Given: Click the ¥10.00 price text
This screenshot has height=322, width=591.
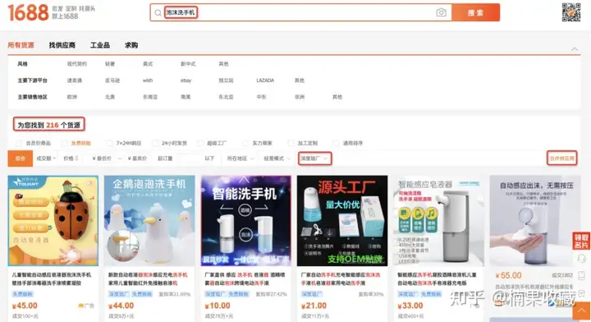Looking at the screenshot, I should 218,306.
